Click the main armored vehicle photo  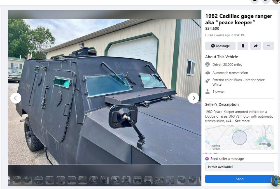(105, 92)
